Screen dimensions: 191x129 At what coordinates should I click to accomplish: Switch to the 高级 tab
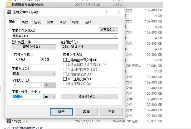coord(25,22)
